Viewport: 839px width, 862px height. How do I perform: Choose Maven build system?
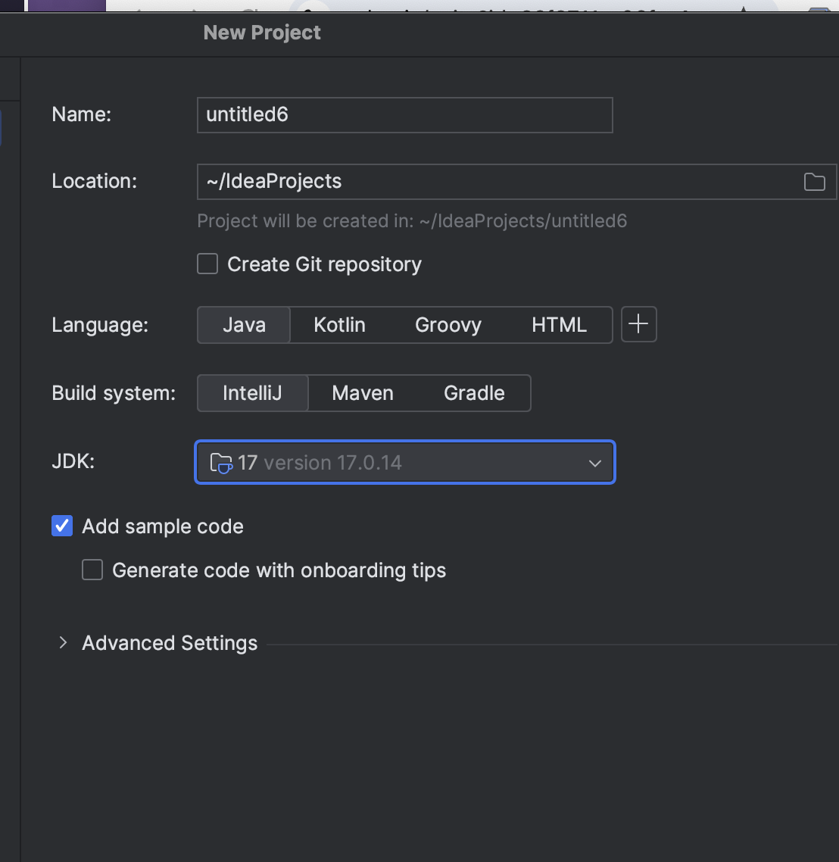[x=363, y=393]
